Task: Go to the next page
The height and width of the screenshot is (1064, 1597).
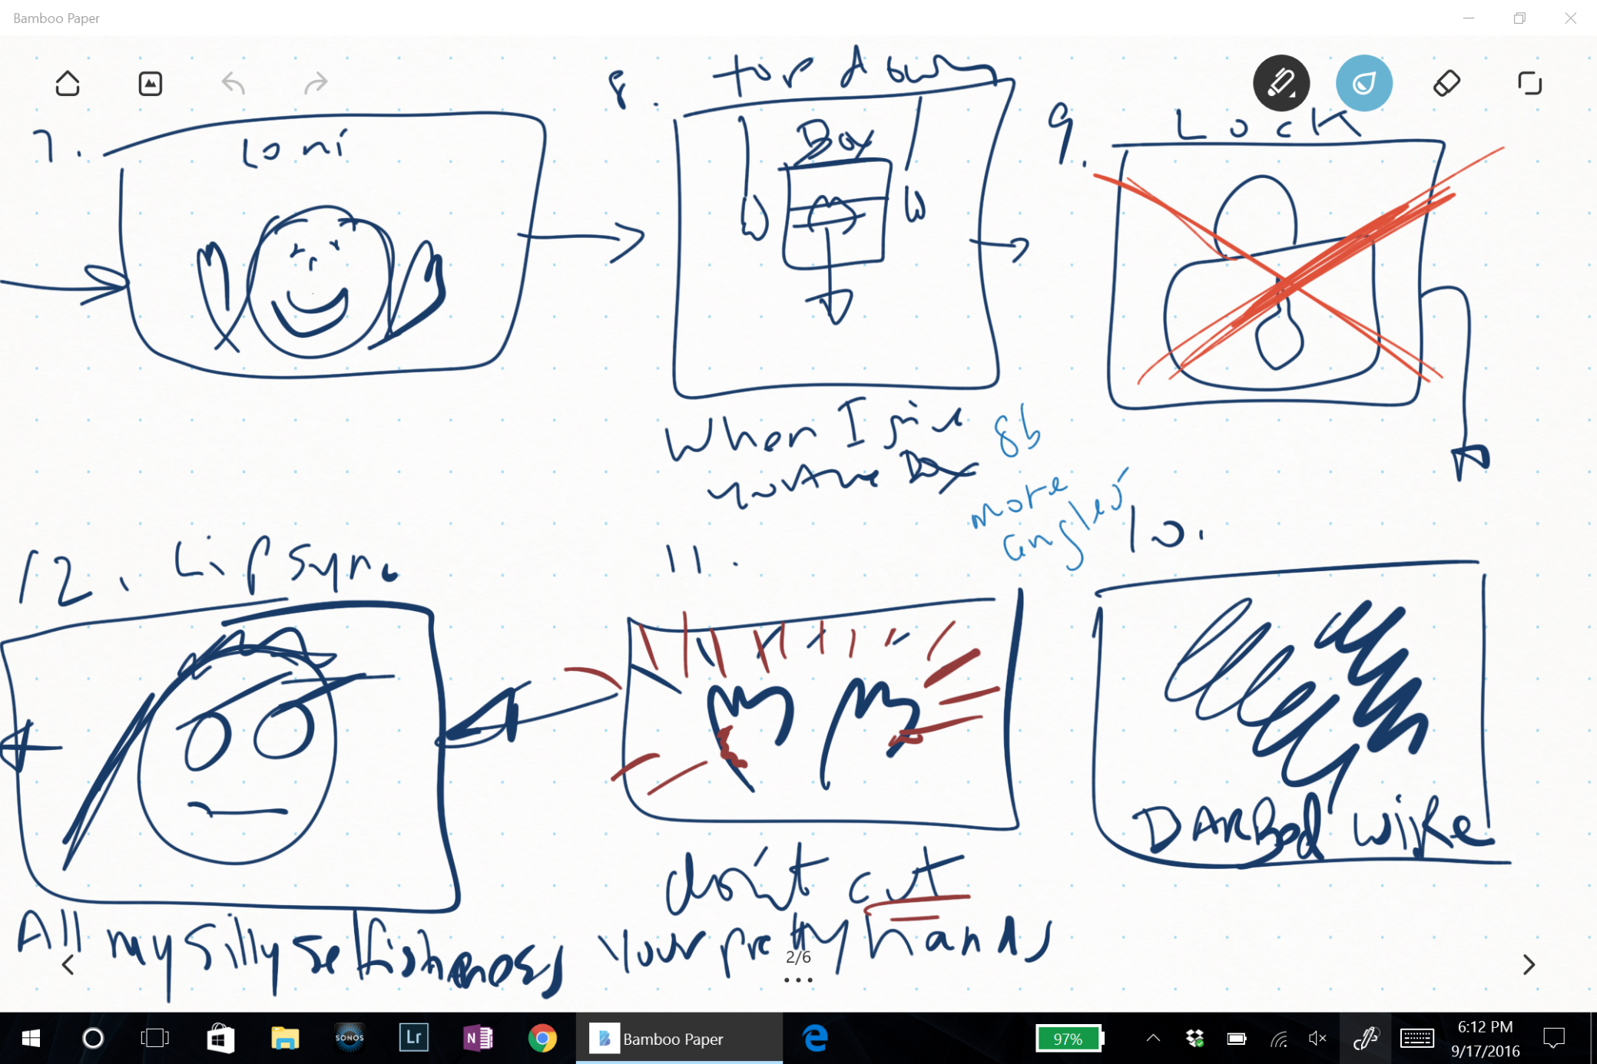Action: point(1529,964)
